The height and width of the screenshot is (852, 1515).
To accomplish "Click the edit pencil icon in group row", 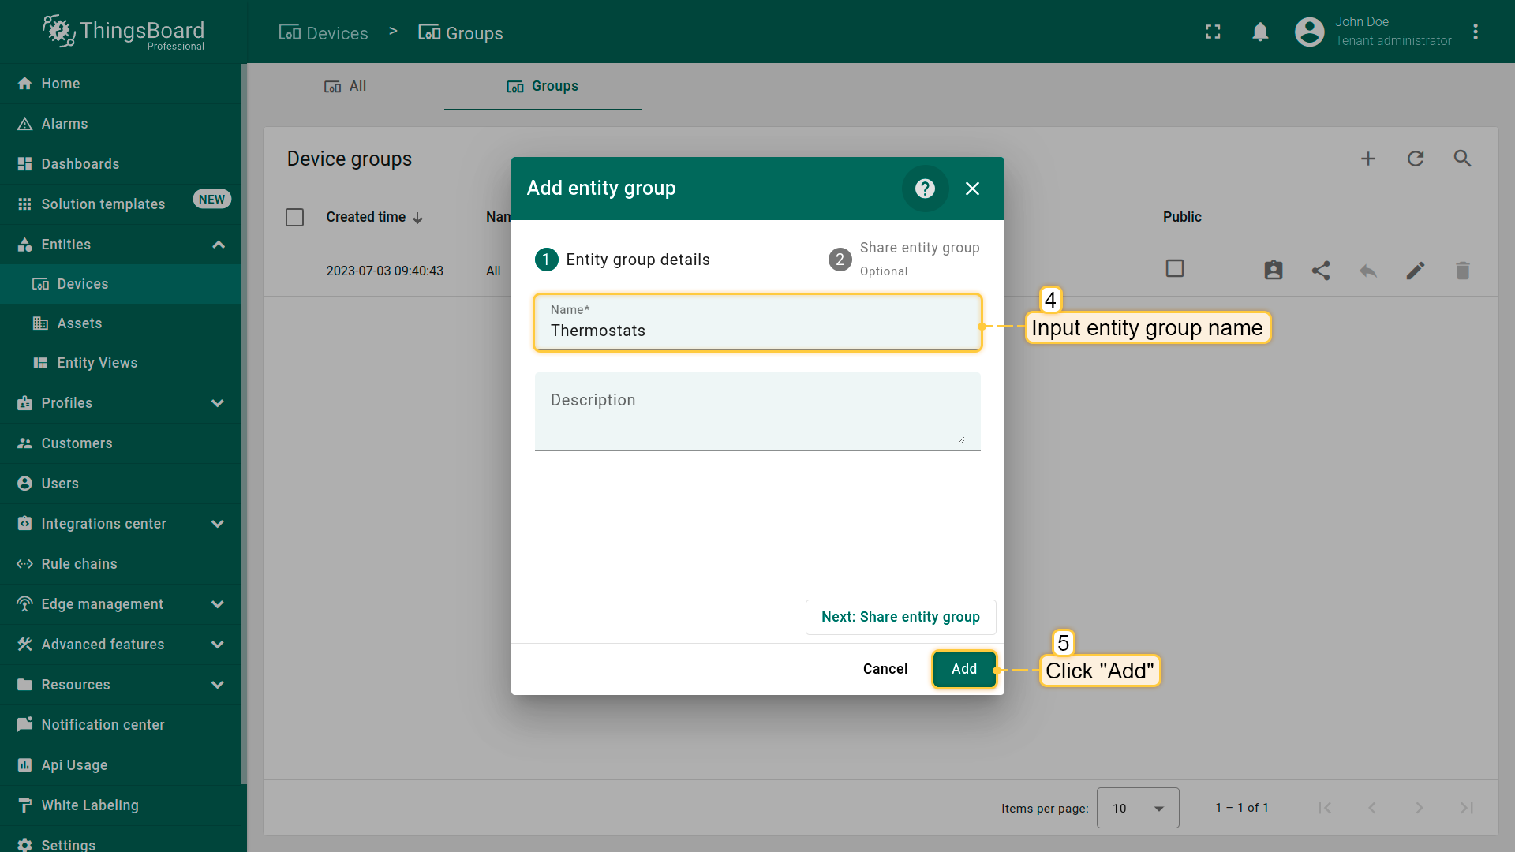I will click(1415, 271).
